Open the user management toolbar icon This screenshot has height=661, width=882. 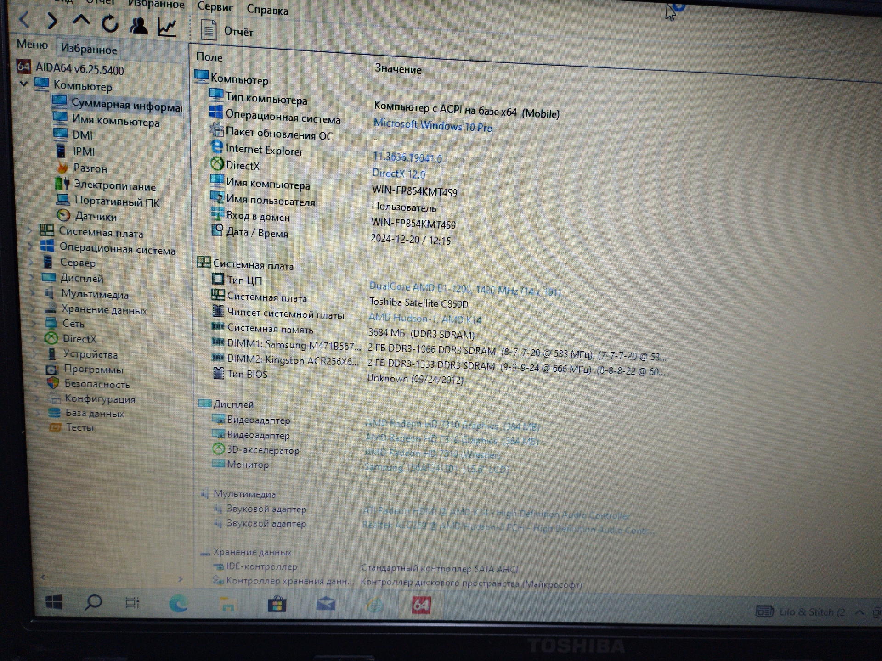click(x=138, y=26)
